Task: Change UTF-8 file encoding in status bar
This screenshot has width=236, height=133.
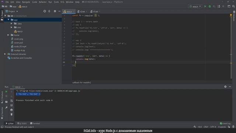Action: 213,127
